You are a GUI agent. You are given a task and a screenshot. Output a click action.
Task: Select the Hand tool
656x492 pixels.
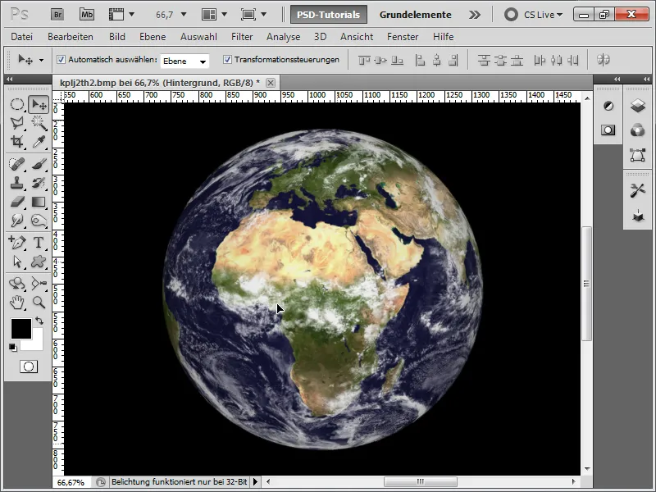[17, 302]
